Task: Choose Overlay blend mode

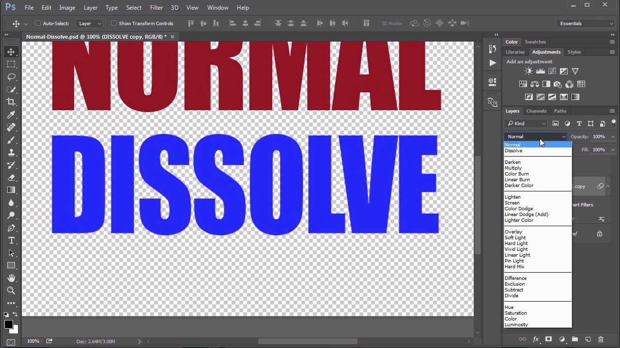Action: tap(538, 232)
